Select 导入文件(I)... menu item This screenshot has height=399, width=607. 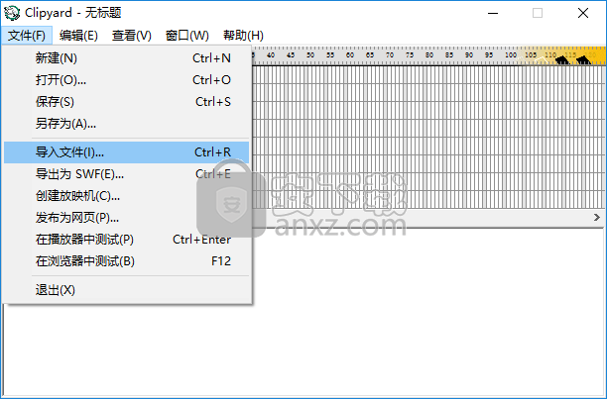[x=69, y=152]
